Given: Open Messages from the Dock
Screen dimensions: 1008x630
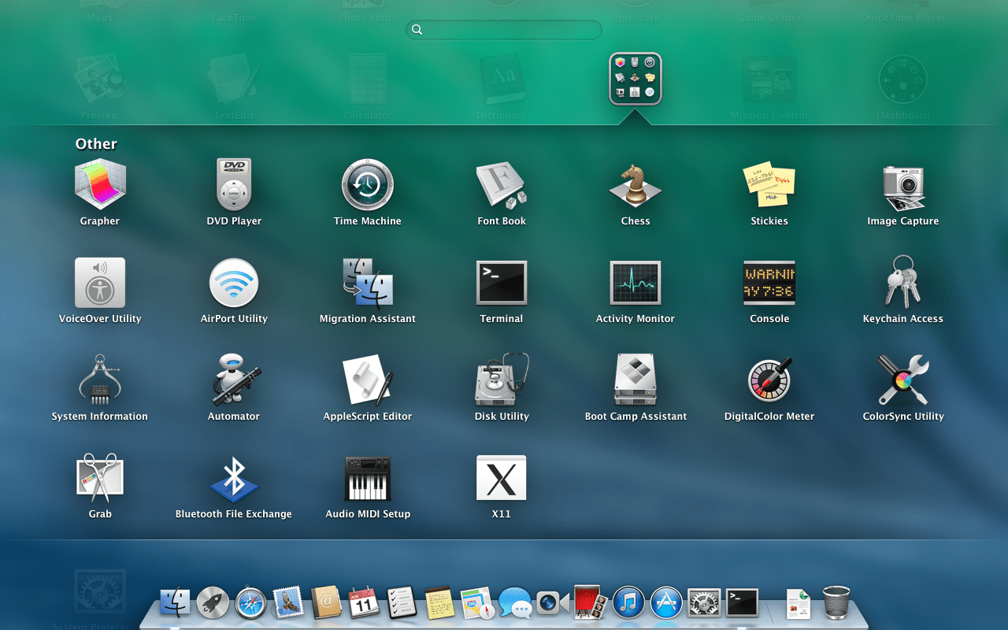Looking at the screenshot, I should point(515,603).
